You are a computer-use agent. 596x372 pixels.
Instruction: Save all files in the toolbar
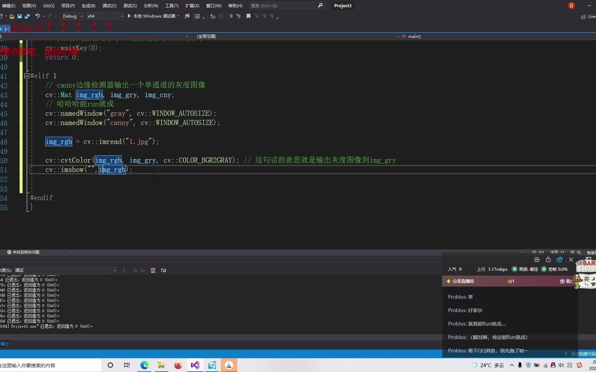coord(27,16)
